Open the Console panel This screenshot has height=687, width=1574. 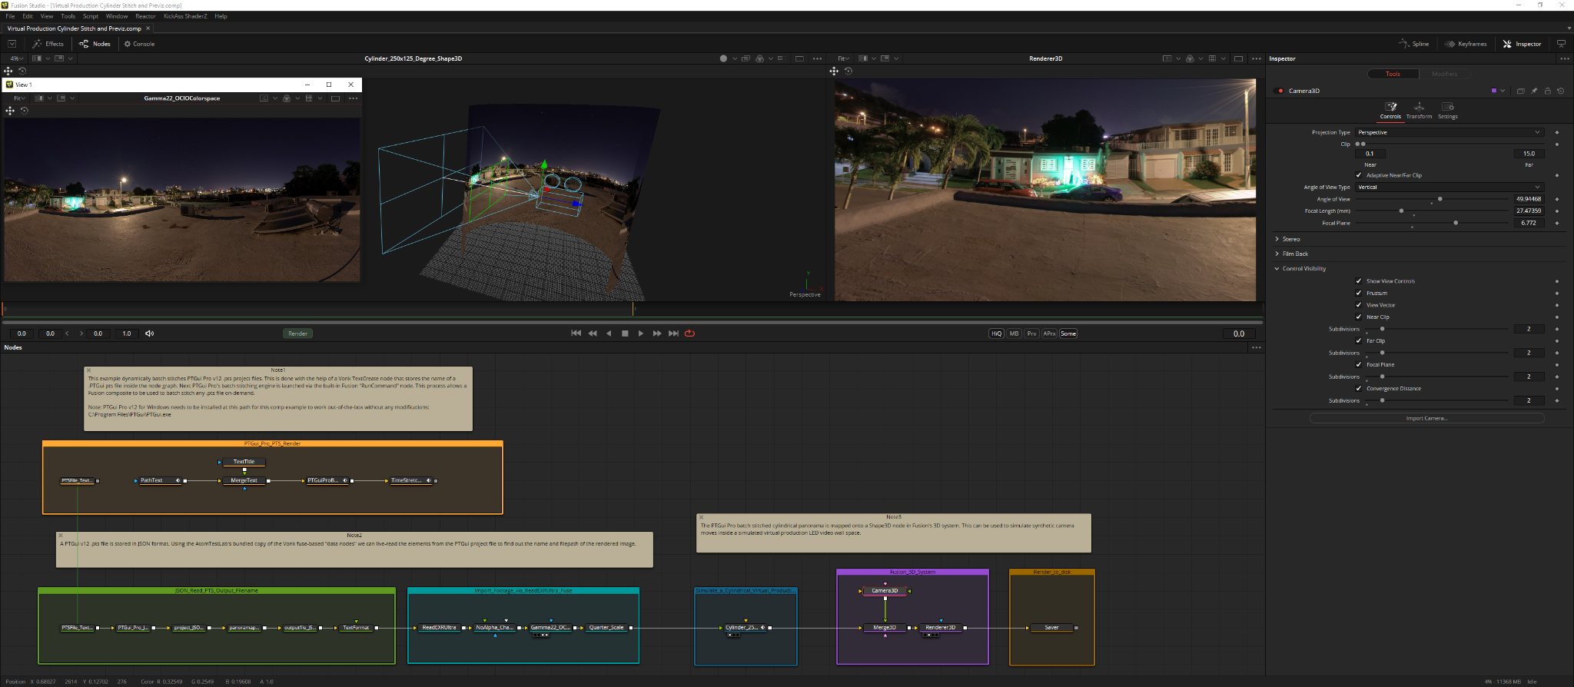coord(139,44)
